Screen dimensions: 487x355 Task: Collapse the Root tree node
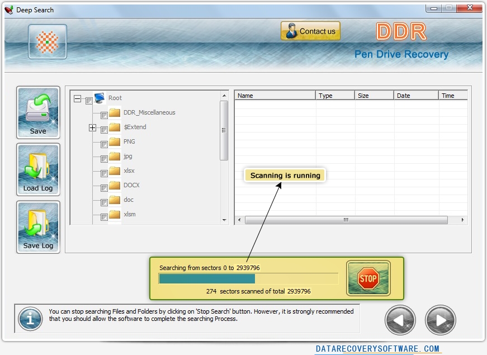tap(77, 99)
